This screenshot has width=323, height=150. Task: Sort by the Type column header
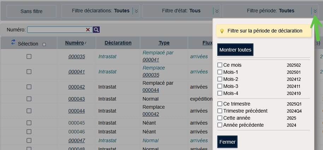pyautogui.click(x=164, y=43)
